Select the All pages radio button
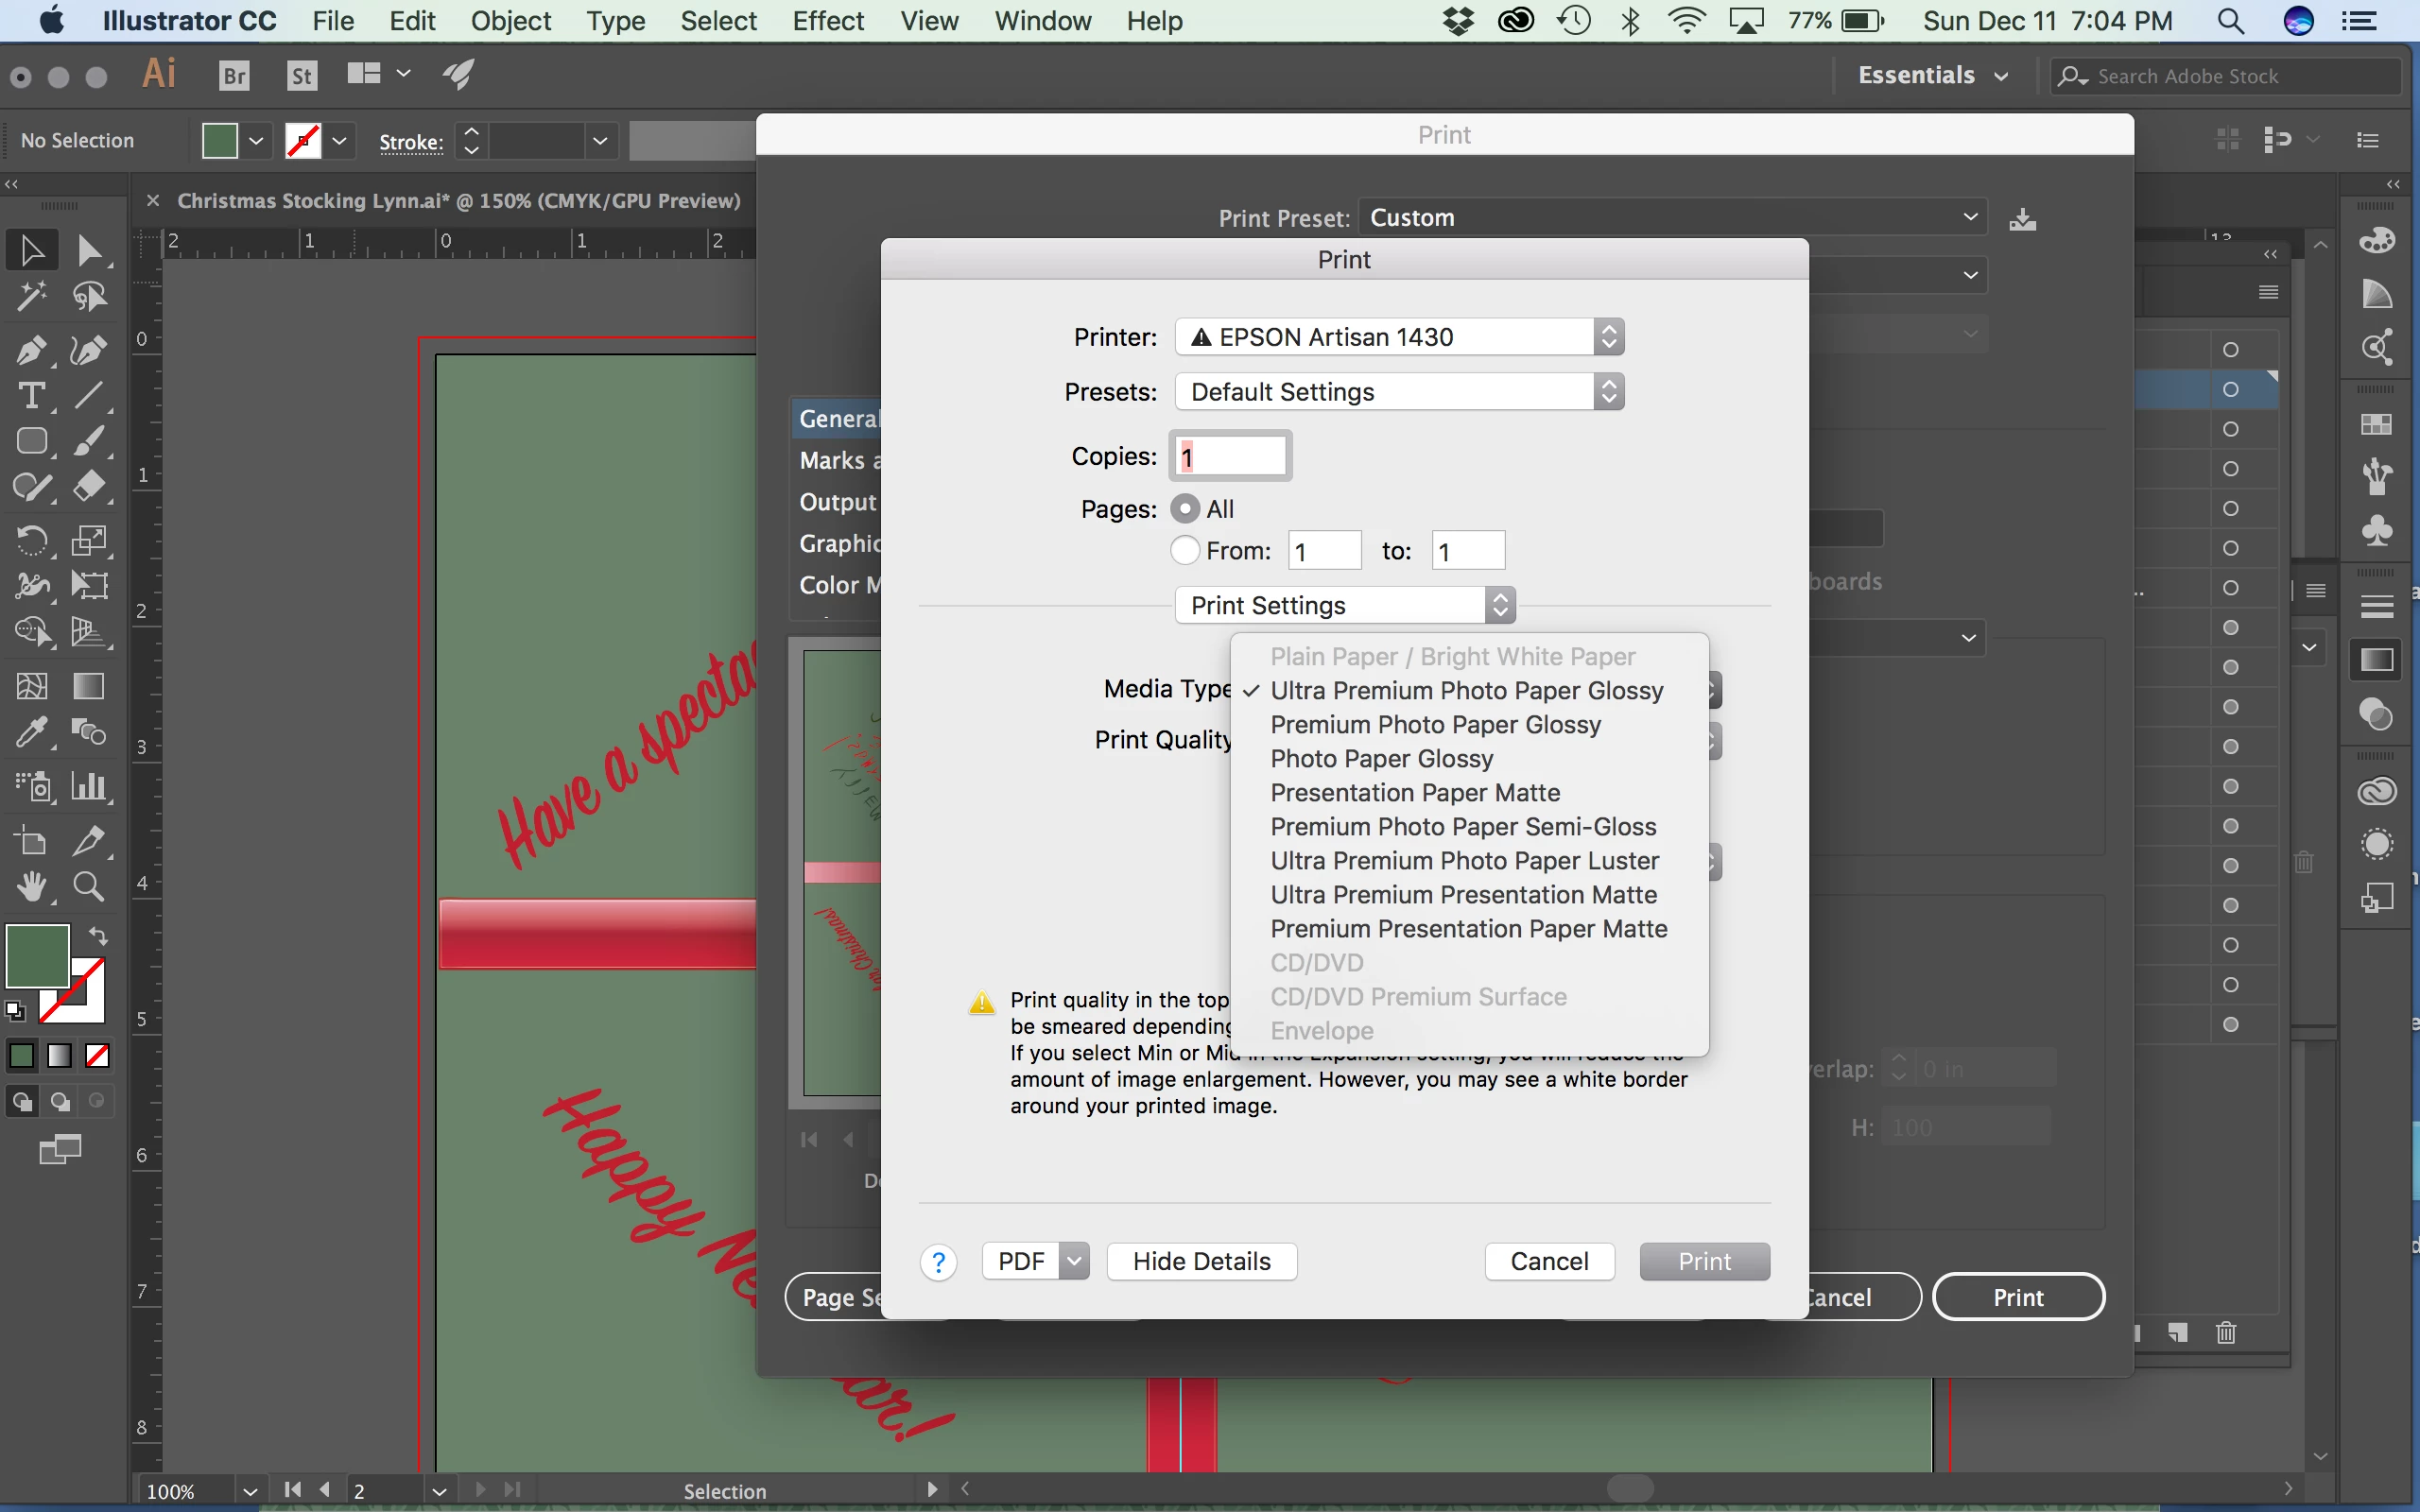The height and width of the screenshot is (1512, 2420). [1185, 509]
